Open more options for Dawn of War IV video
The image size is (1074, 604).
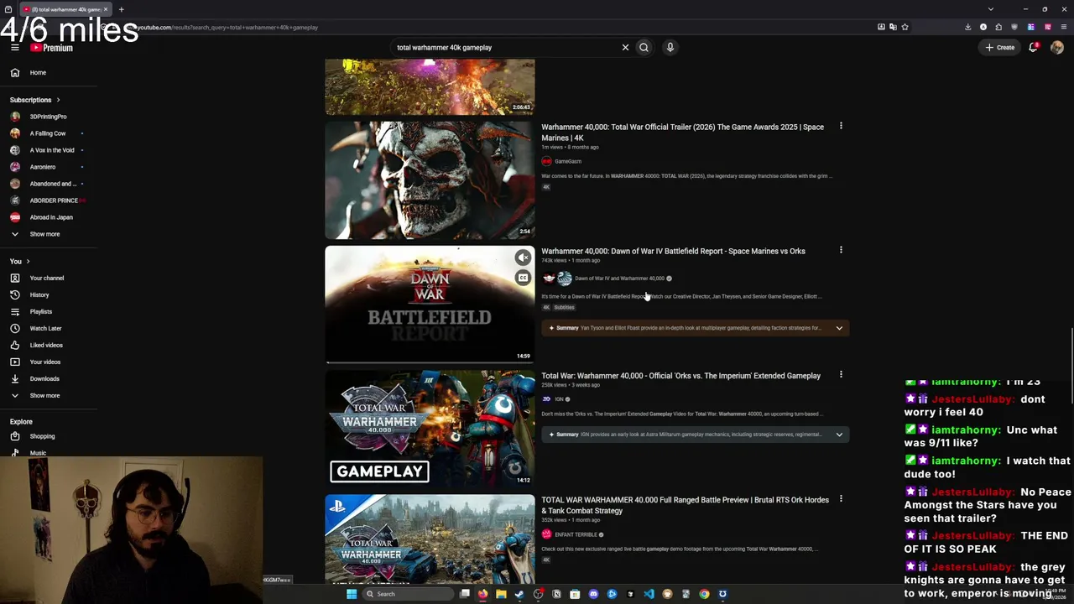pos(841,250)
